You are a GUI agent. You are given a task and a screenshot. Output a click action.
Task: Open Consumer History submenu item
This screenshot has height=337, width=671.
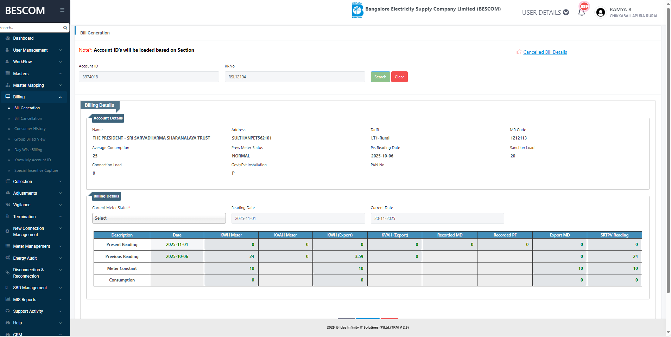point(30,129)
